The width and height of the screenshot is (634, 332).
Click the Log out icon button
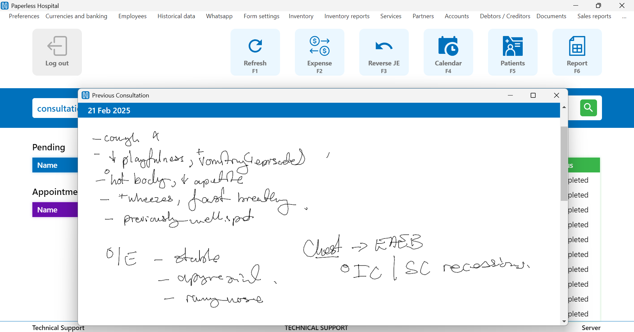click(57, 52)
